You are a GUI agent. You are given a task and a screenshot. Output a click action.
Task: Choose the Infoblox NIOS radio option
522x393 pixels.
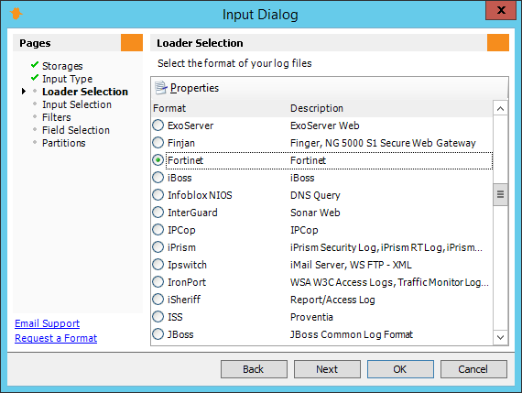tap(158, 195)
